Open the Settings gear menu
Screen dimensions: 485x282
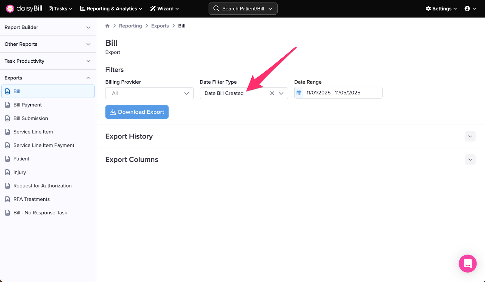[x=441, y=8]
